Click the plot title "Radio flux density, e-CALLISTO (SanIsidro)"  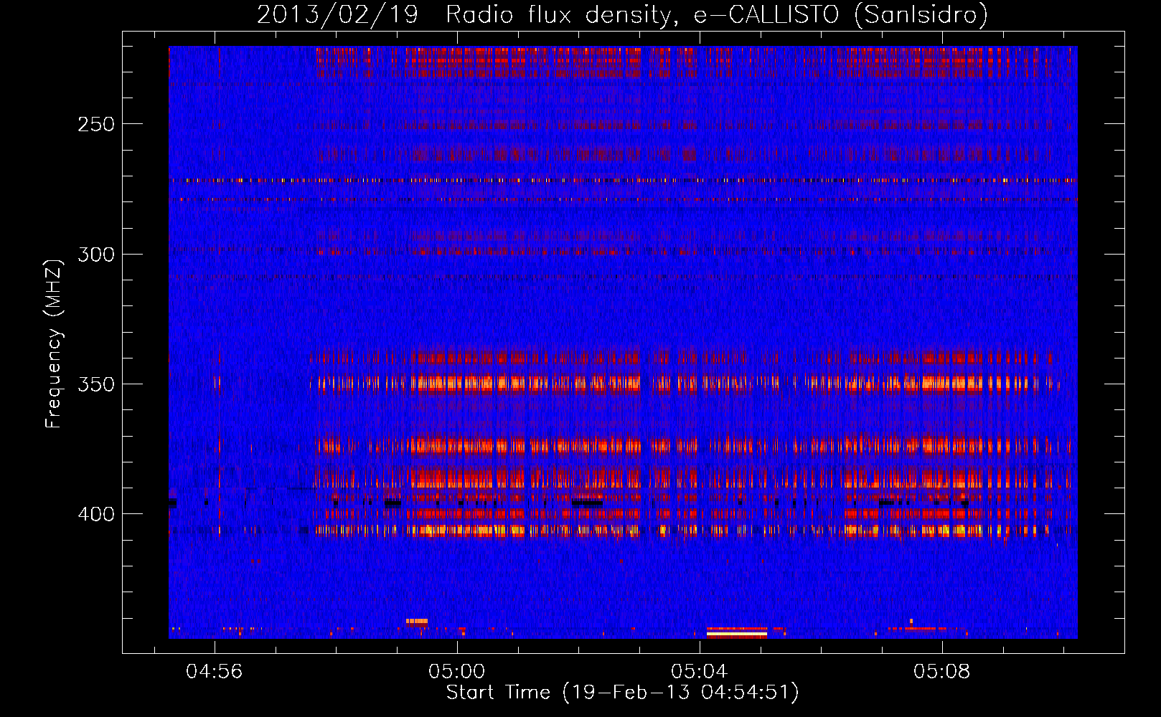(716, 14)
